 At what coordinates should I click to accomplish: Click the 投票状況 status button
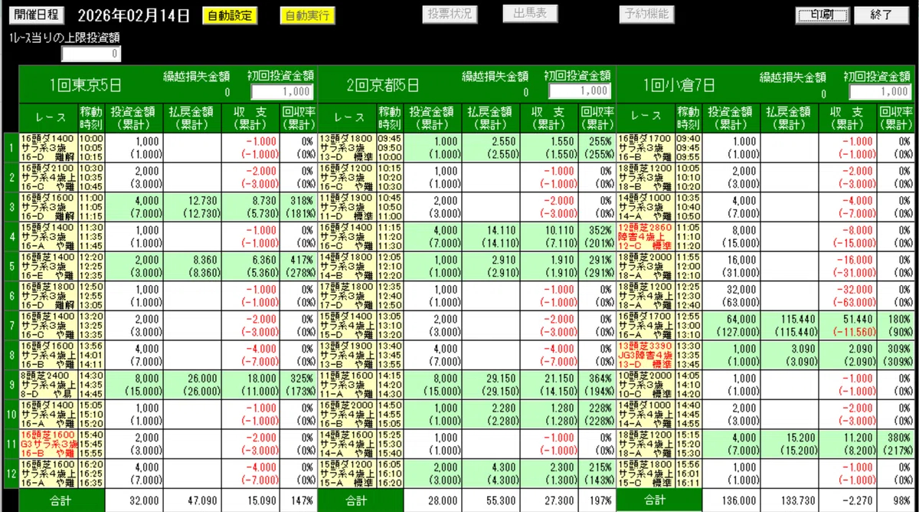(450, 12)
